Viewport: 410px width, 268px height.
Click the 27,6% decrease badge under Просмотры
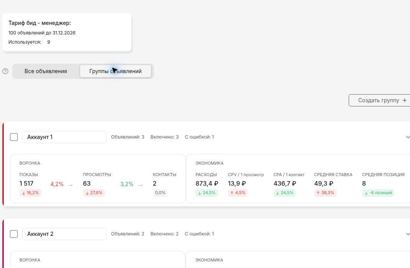(94, 193)
